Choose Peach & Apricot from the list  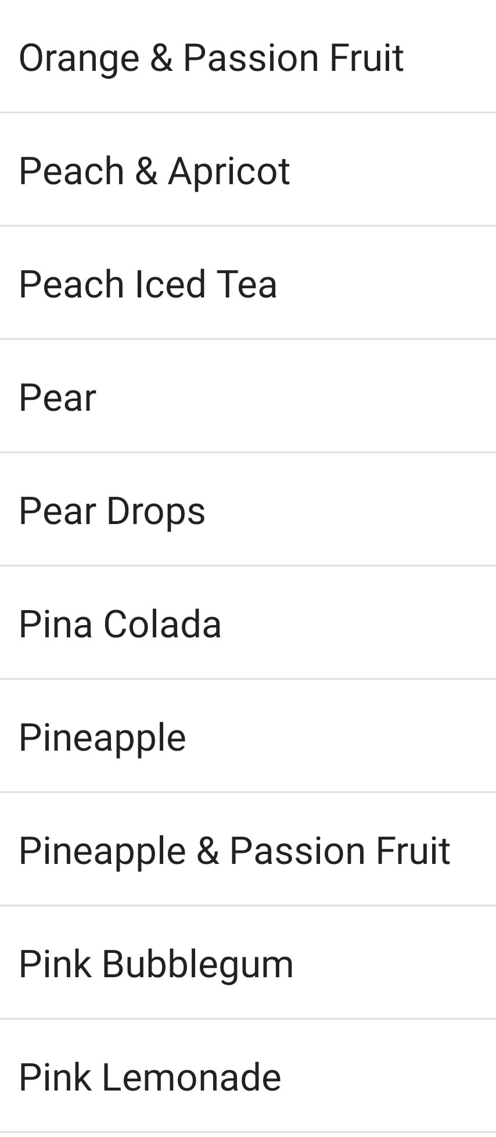(x=154, y=171)
